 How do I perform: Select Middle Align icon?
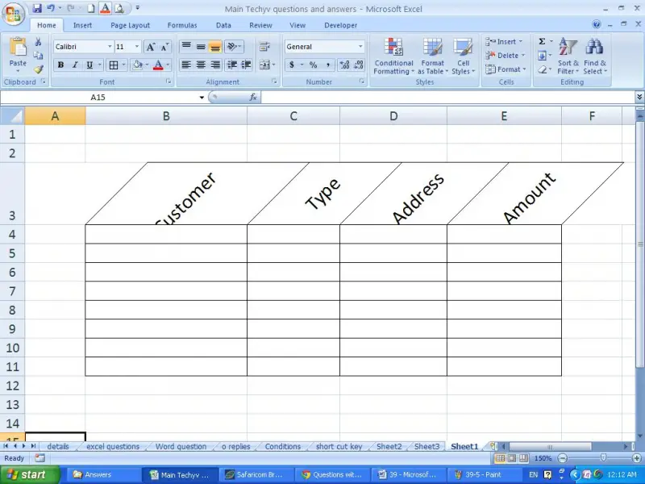pos(201,46)
